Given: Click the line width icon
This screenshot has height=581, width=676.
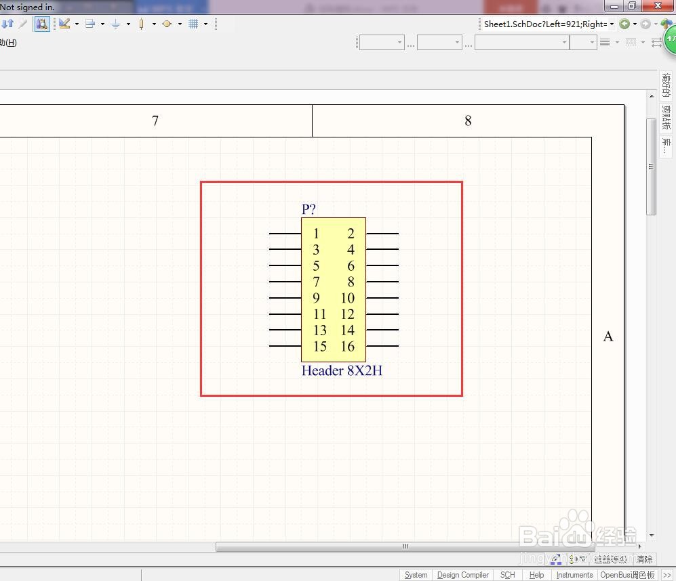Looking at the screenshot, I should click(605, 42).
